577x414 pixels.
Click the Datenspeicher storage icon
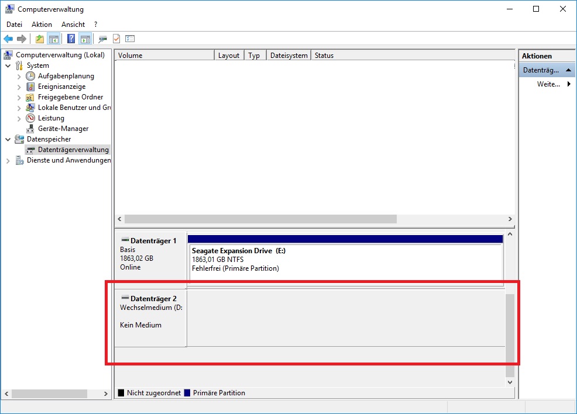(x=19, y=139)
